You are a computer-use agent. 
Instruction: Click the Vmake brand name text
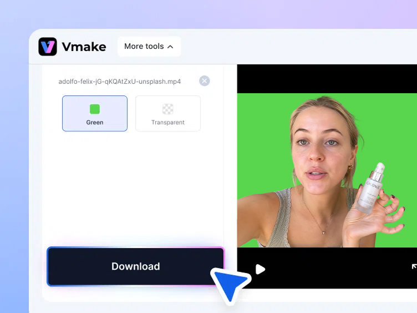pyautogui.click(x=84, y=47)
